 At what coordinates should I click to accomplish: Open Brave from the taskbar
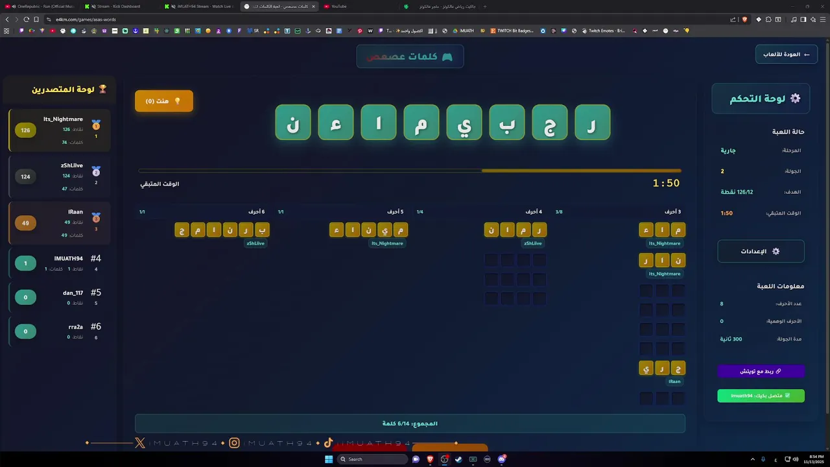430,459
